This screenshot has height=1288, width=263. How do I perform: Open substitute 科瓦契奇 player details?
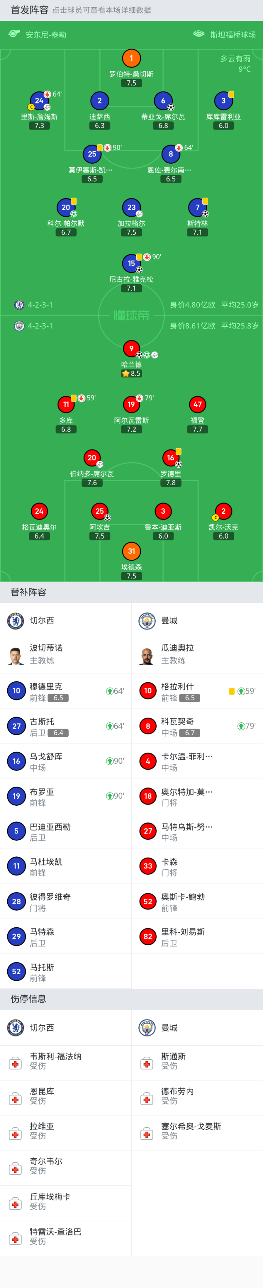(197, 726)
